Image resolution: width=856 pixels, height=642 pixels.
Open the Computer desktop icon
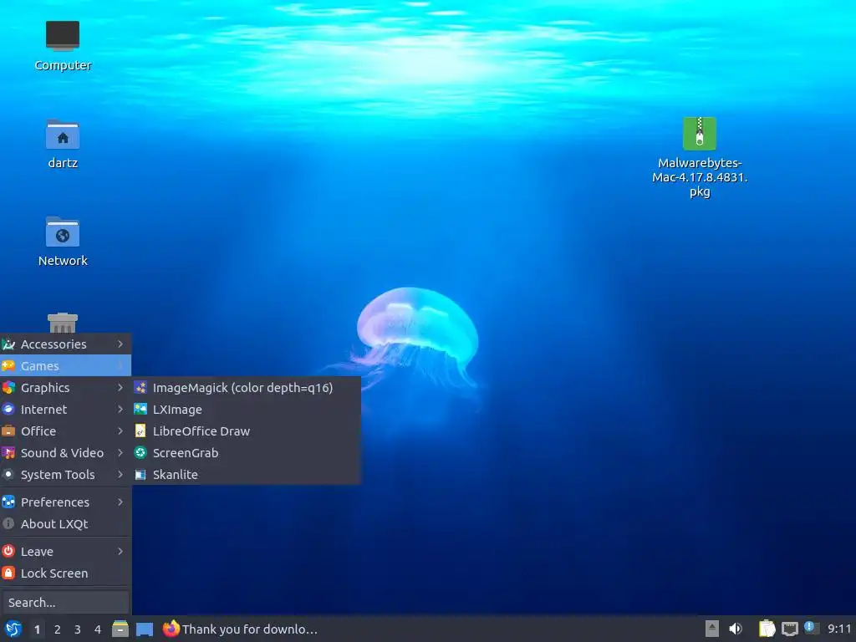click(x=62, y=47)
